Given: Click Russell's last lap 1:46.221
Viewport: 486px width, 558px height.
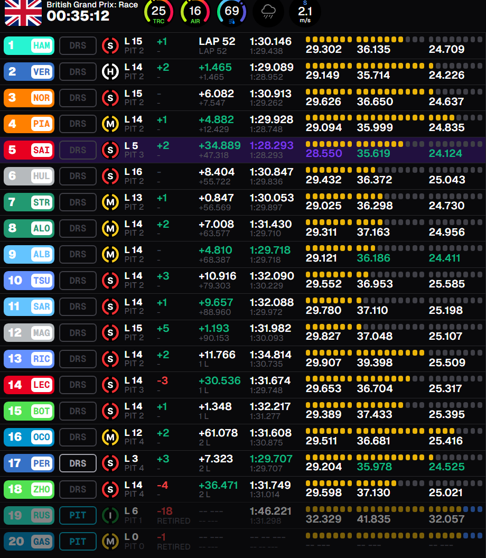Looking at the screenshot, I should [271, 511].
